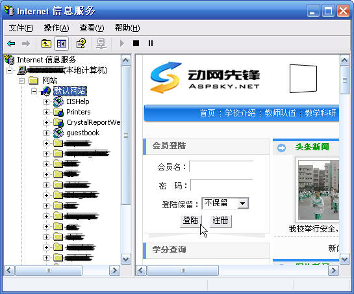Screen dimensions: 354x294
Task: Click the 学校介绍 navigation link
Action: (x=240, y=113)
